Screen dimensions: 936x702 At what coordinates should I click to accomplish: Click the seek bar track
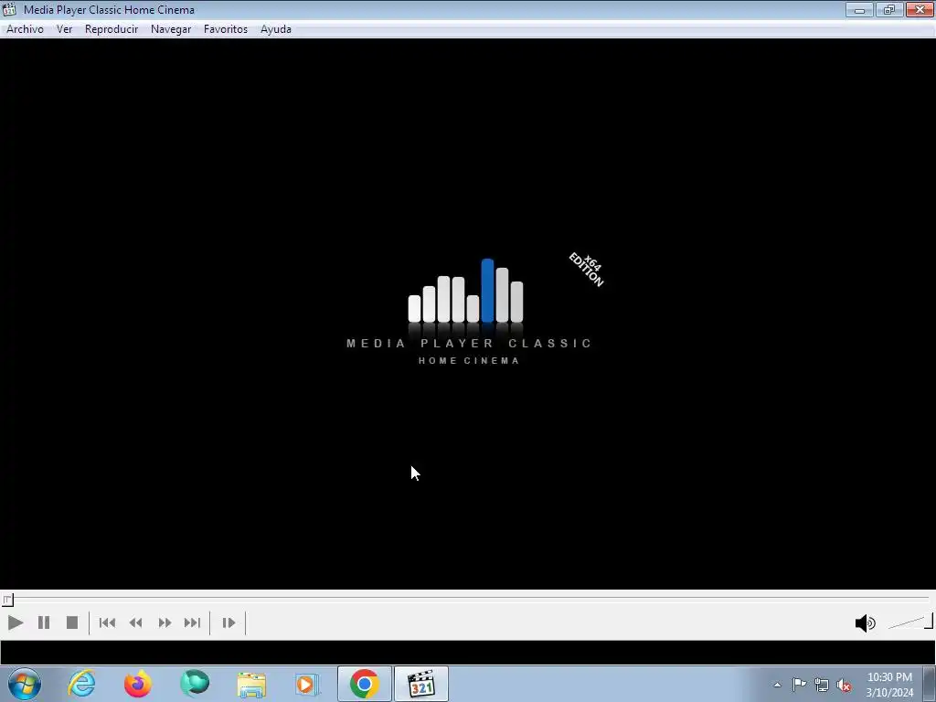coord(468,598)
